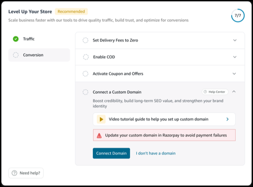Click the yellow video play icon
Screen dimensions: 253x187
tap(101, 119)
